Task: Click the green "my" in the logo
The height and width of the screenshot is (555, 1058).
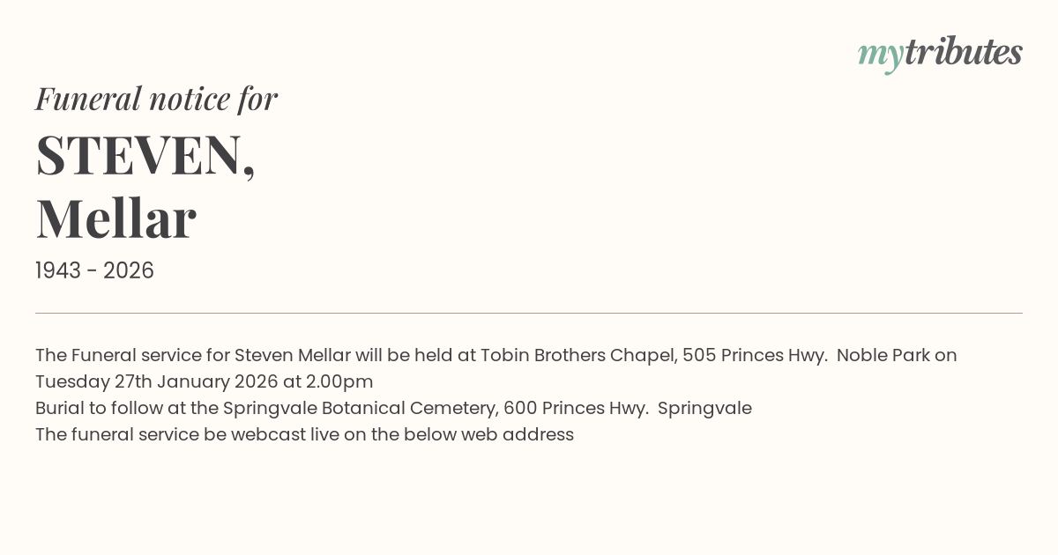Action: [x=880, y=55]
